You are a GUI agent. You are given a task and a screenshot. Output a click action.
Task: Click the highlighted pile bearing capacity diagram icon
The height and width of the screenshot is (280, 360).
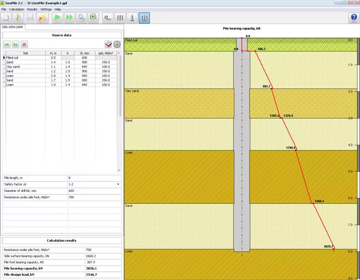144,18
